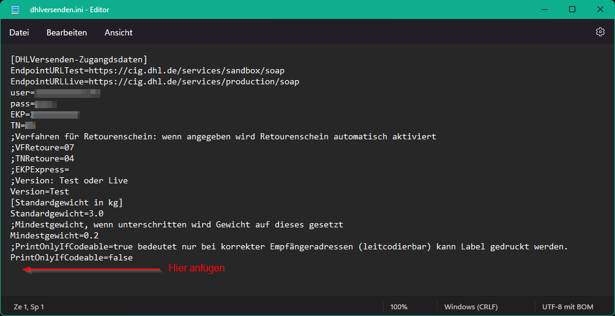Minimize the Editor window

click(543, 9)
